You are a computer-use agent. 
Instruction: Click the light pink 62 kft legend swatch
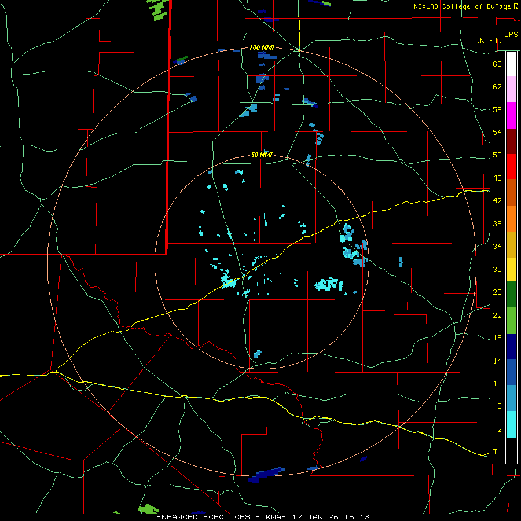511,88
